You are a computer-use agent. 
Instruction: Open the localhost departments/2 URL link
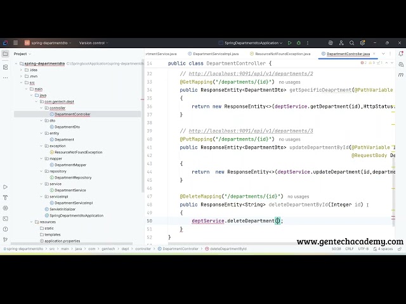pos(251,73)
